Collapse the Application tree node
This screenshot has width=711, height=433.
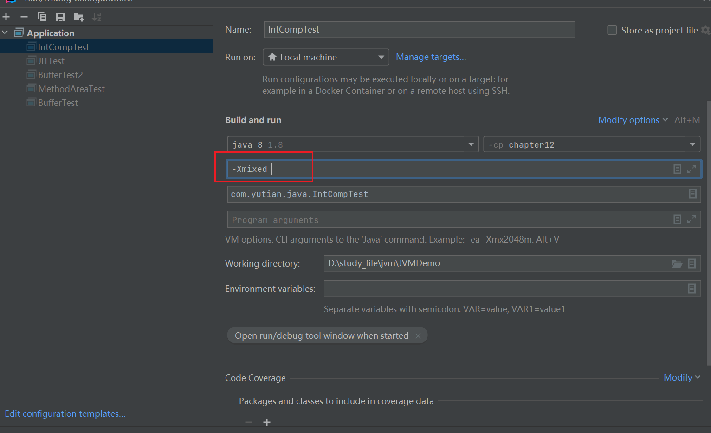click(5, 33)
